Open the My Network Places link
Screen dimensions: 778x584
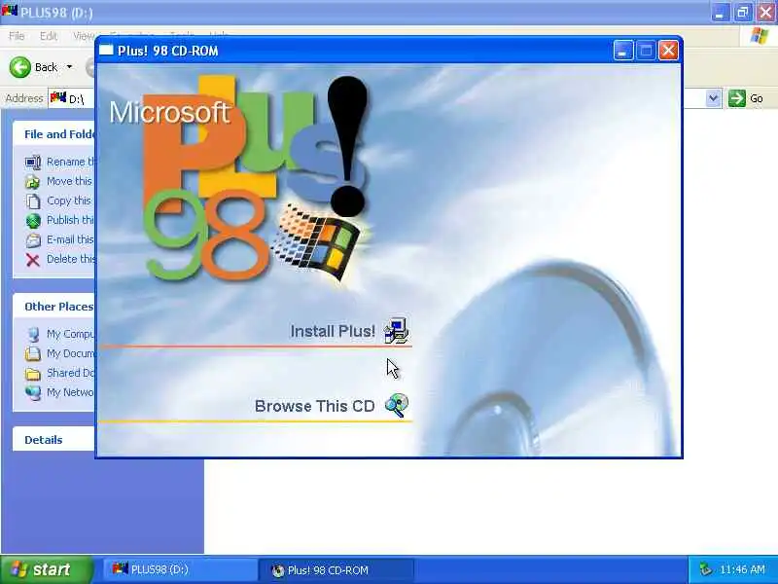70,392
